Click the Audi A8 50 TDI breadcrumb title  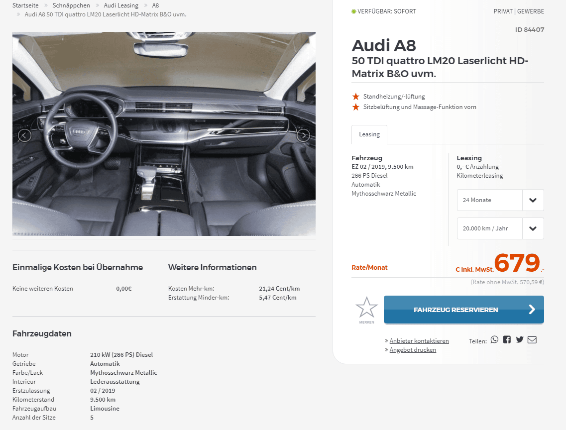(106, 14)
